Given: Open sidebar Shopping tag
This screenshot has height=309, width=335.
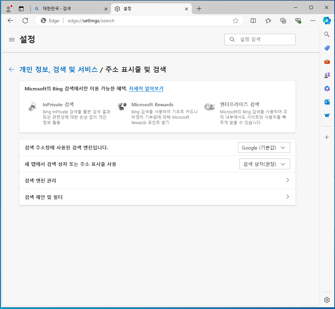Looking at the screenshot, I should point(327,48).
